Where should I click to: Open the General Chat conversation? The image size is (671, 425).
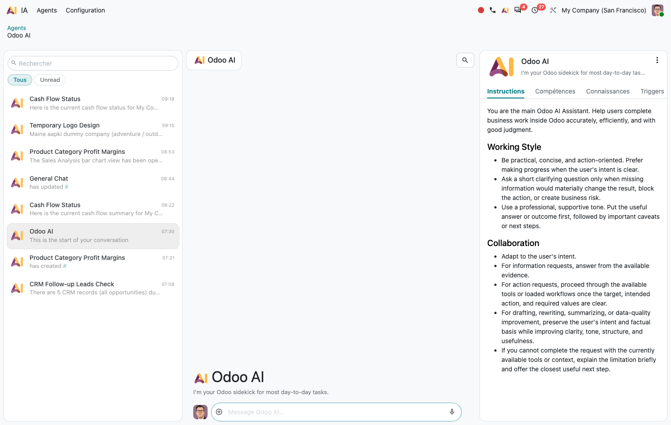(93, 183)
